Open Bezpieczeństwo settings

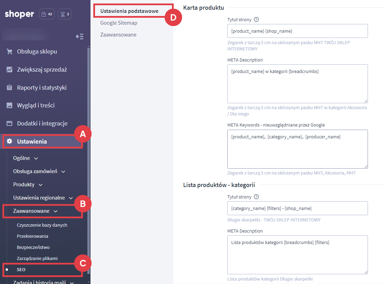(33, 247)
